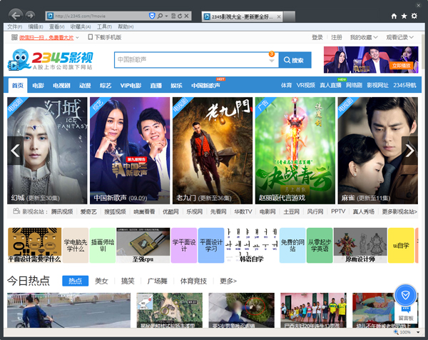Click the address bar search magnifier icon
This screenshot has width=428, height=340.
(x=160, y=16)
